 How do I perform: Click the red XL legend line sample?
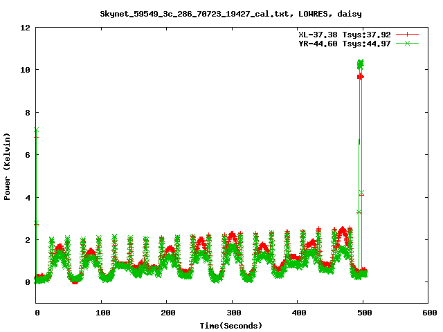point(407,35)
